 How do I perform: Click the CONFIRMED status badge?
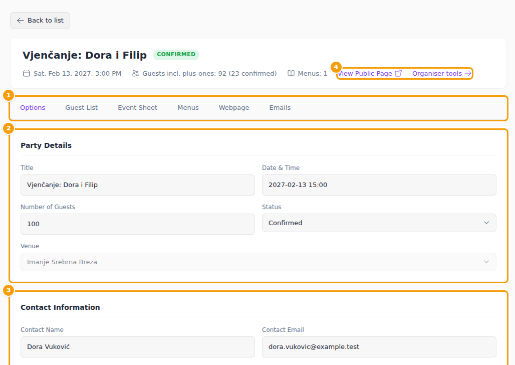(x=176, y=55)
